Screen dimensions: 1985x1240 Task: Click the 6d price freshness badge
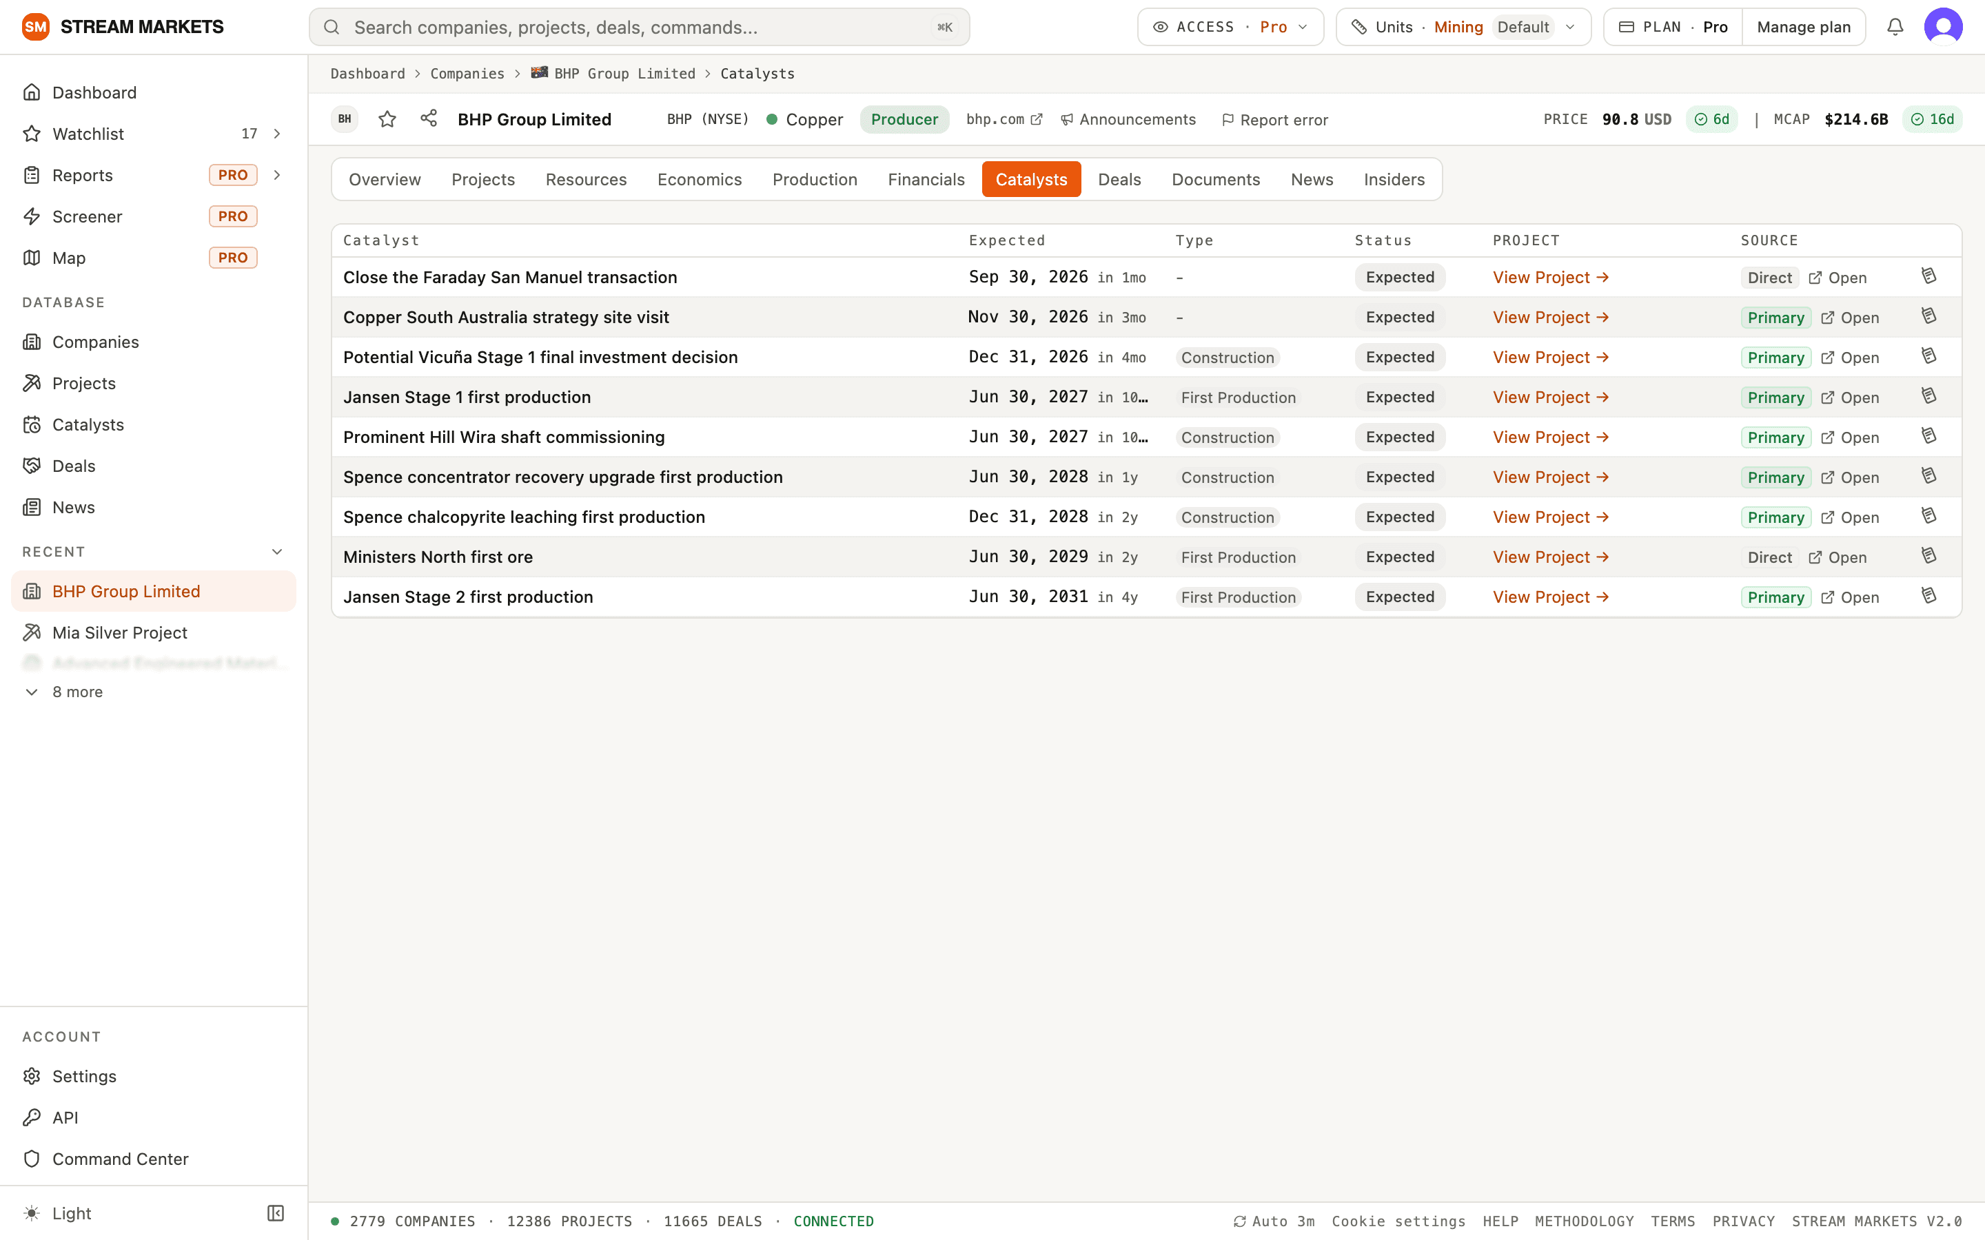pyautogui.click(x=1712, y=120)
